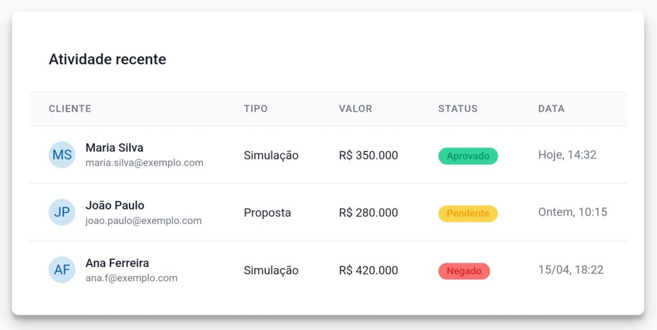
Task: Click the R$ 350.000 value cell
Action: [368, 155]
